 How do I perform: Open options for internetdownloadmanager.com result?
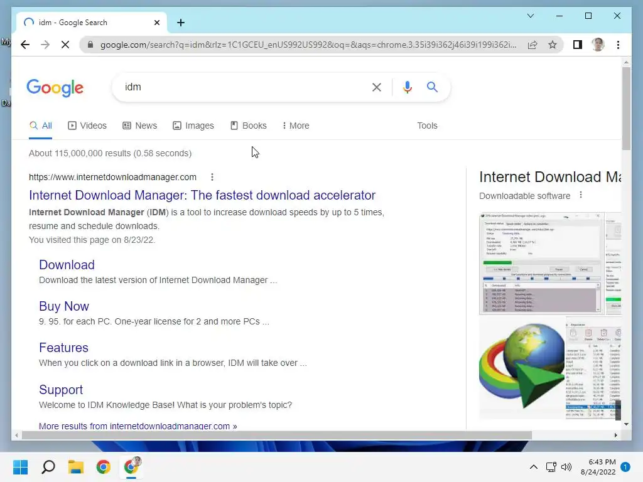(x=212, y=177)
